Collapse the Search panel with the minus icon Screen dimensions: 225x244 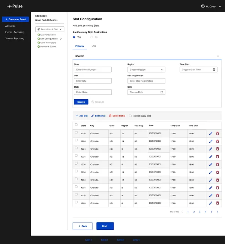point(218,56)
